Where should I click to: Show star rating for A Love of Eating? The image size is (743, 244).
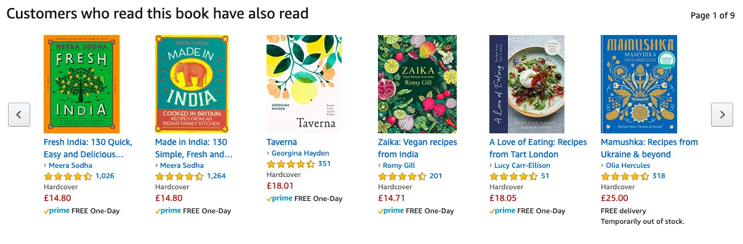pos(514,176)
